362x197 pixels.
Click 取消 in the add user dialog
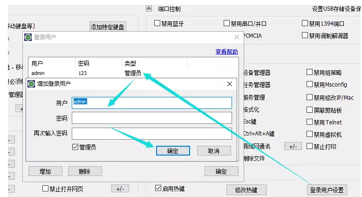coord(214,151)
